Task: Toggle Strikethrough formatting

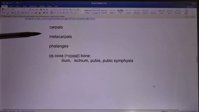Action: (22, 13)
